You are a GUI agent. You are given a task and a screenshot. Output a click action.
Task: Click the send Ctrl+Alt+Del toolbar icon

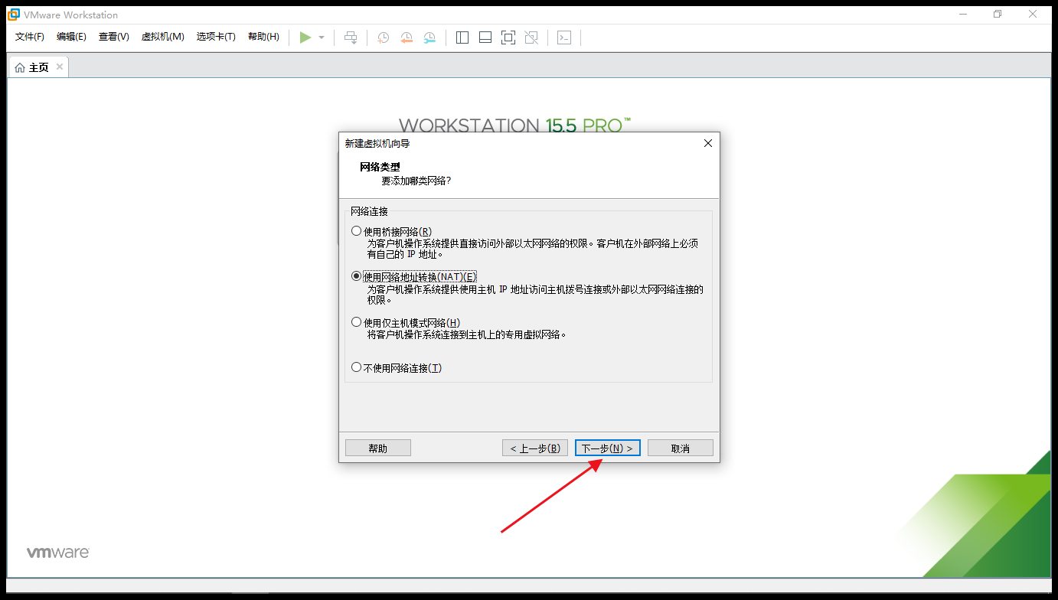tap(351, 37)
